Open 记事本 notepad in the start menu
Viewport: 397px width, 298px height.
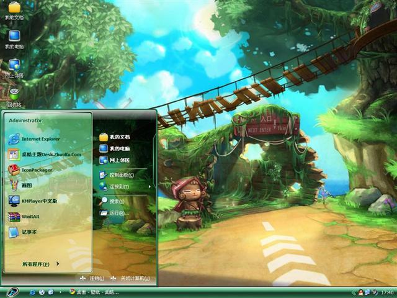[x=22, y=232]
